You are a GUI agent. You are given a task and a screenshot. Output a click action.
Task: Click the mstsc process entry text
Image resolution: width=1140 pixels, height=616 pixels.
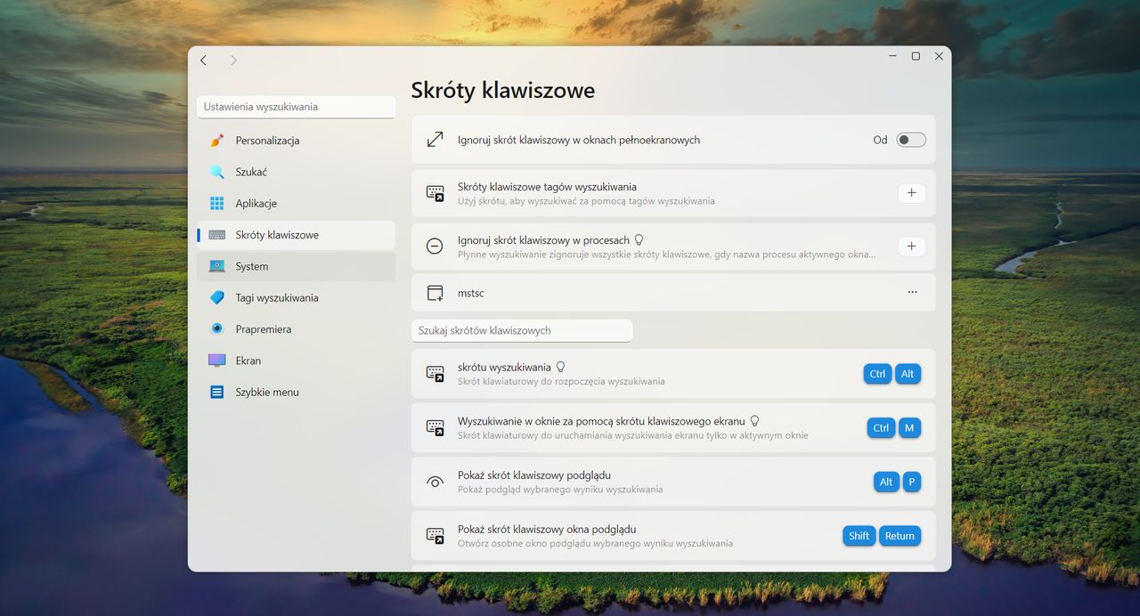pos(471,293)
